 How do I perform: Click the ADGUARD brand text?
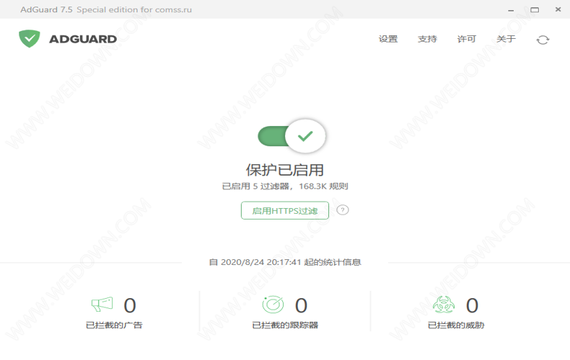[83, 39]
